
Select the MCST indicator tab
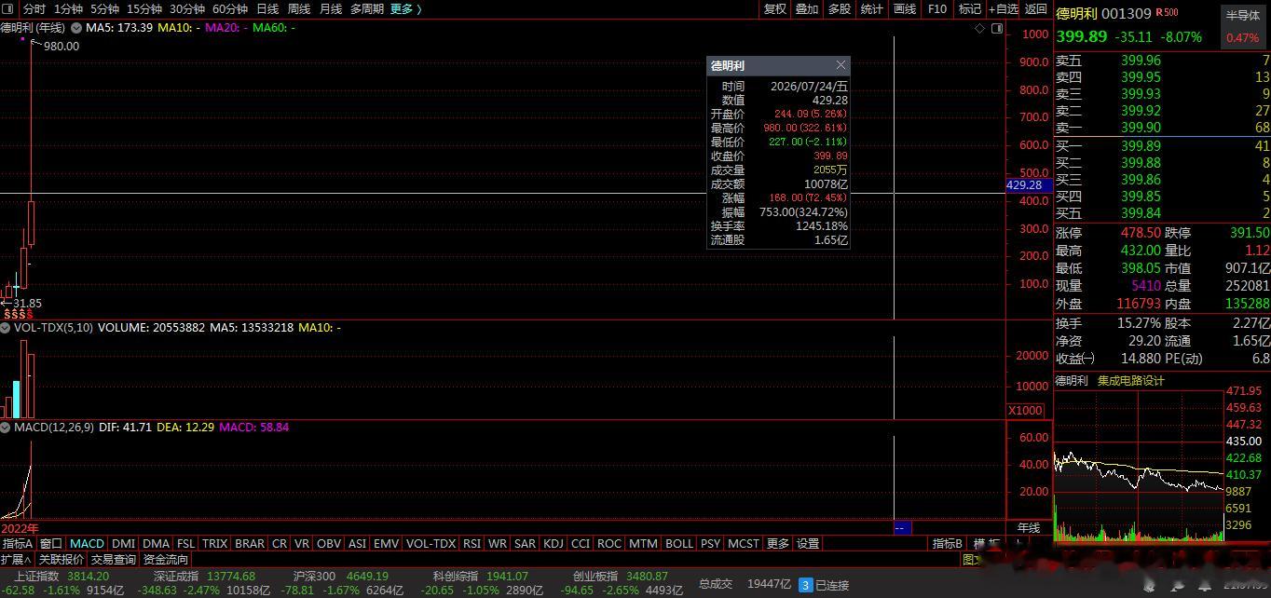click(744, 544)
